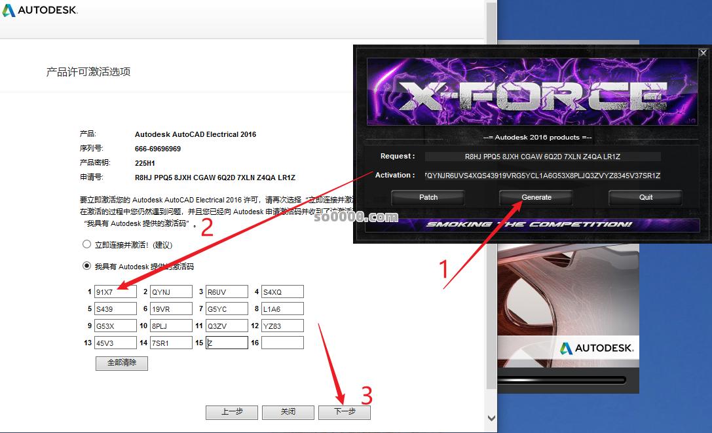This screenshot has height=433, width=712.
Task: Focus activation code box 15
Action: (227, 343)
